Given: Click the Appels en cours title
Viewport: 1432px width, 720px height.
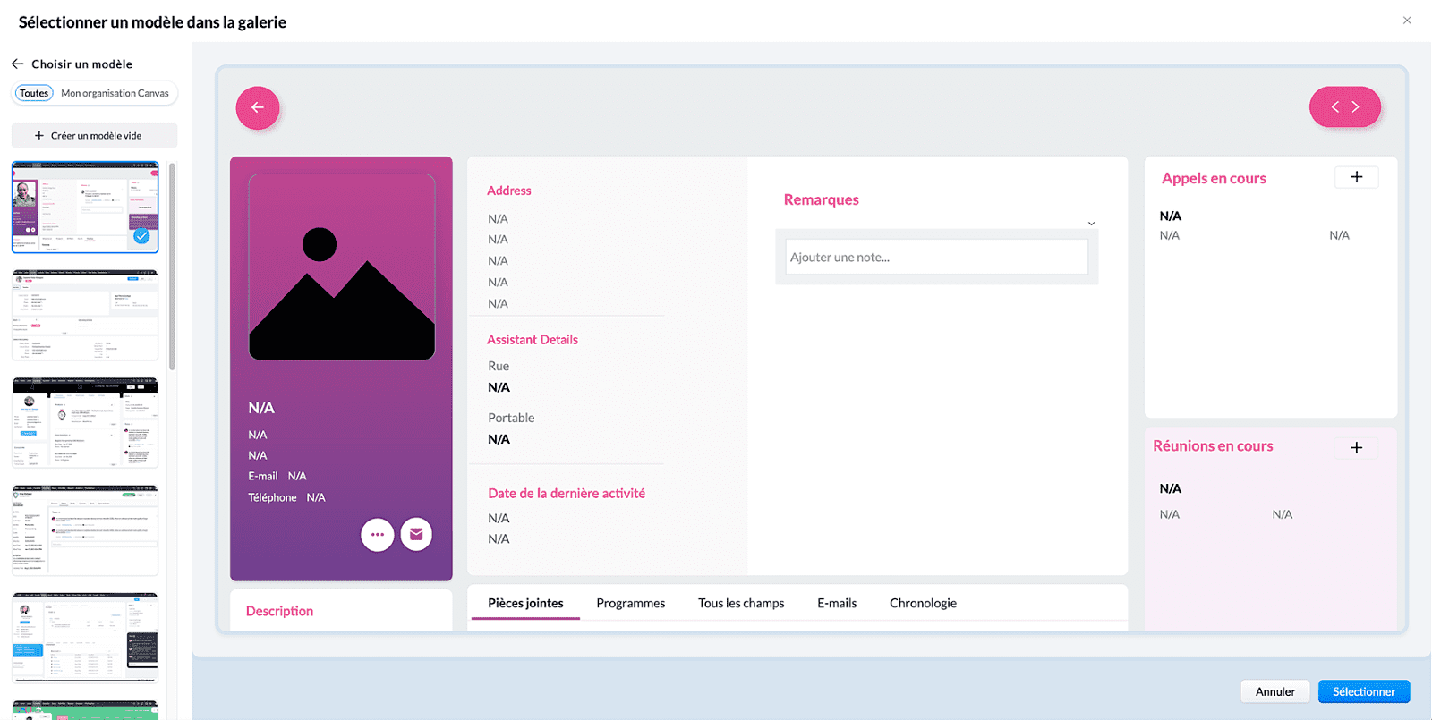Looking at the screenshot, I should tap(1214, 178).
